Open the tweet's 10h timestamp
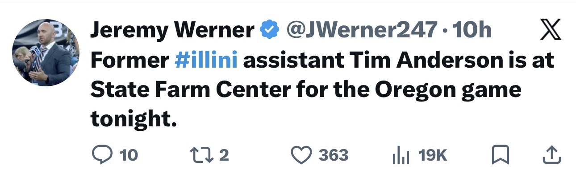The image size is (576, 182). pos(472,31)
